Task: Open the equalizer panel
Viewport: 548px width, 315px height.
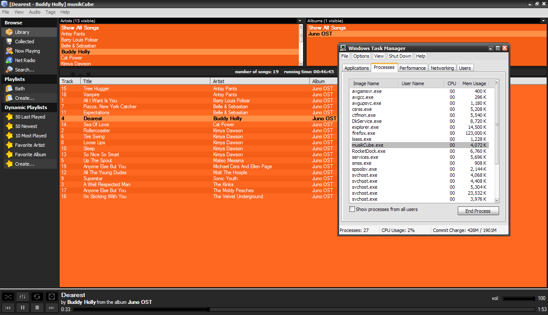Action: [x=22, y=296]
